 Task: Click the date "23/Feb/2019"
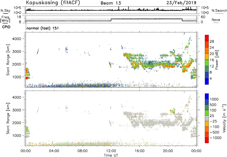point(181,3)
